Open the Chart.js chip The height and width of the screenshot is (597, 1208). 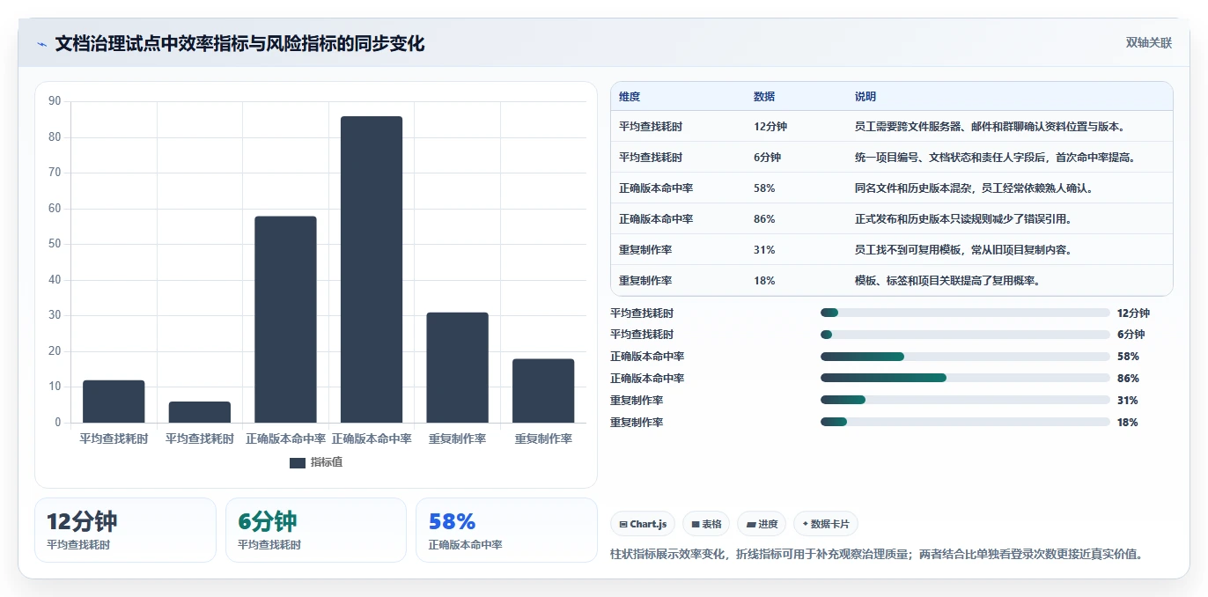tap(642, 524)
